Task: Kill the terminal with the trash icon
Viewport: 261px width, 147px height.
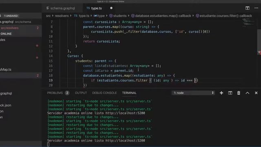Action: coord(239,93)
